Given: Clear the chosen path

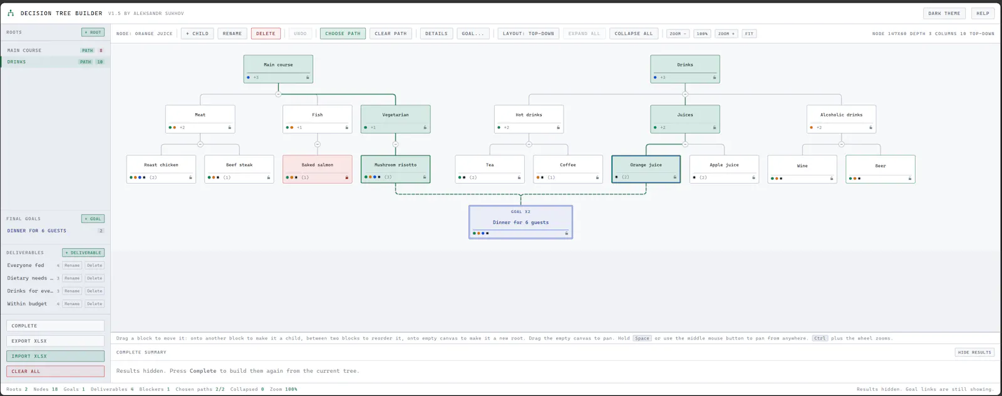Looking at the screenshot, I should (x=391, y=34).
